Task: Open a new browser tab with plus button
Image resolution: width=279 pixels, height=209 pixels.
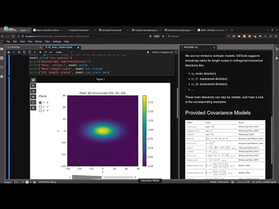Action: coord(232,30)
